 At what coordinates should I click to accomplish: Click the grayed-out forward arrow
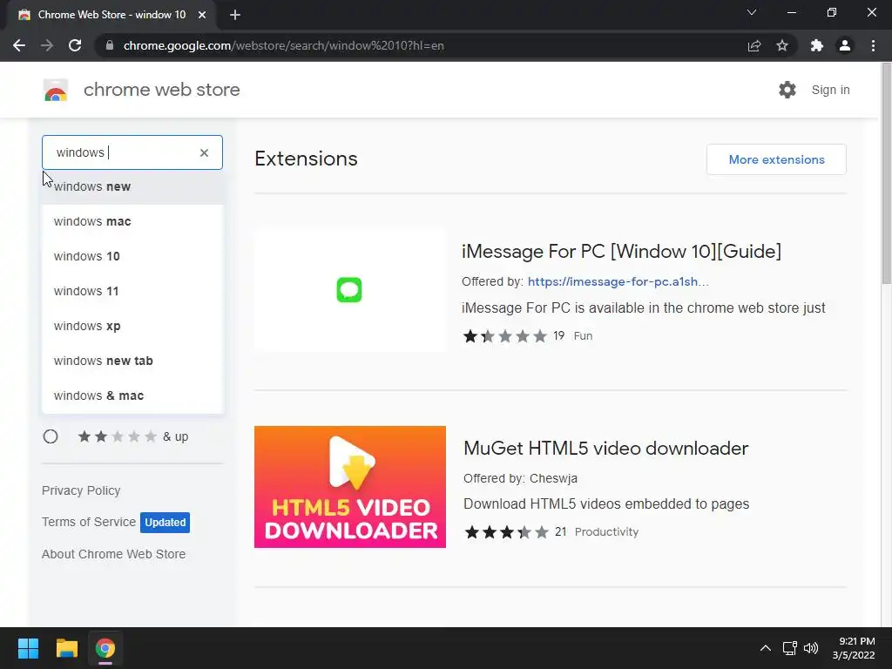tap(47, 45)
